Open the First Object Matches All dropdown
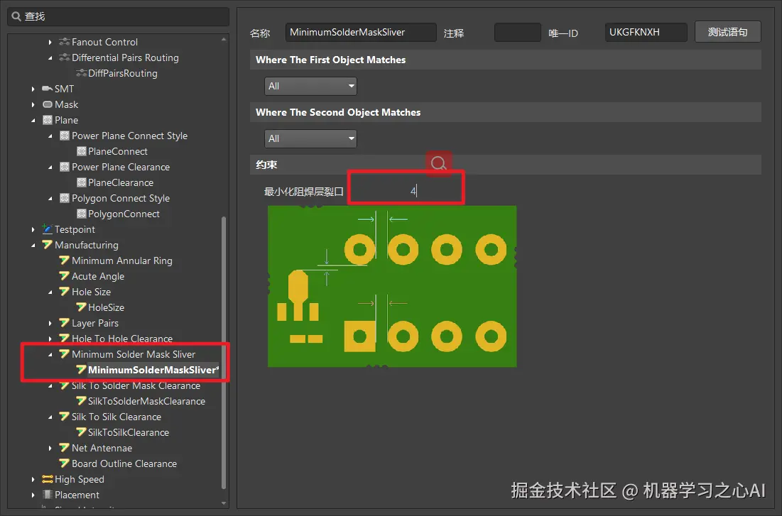The height and width of the screenshot is (516, 782). (310, 86)
